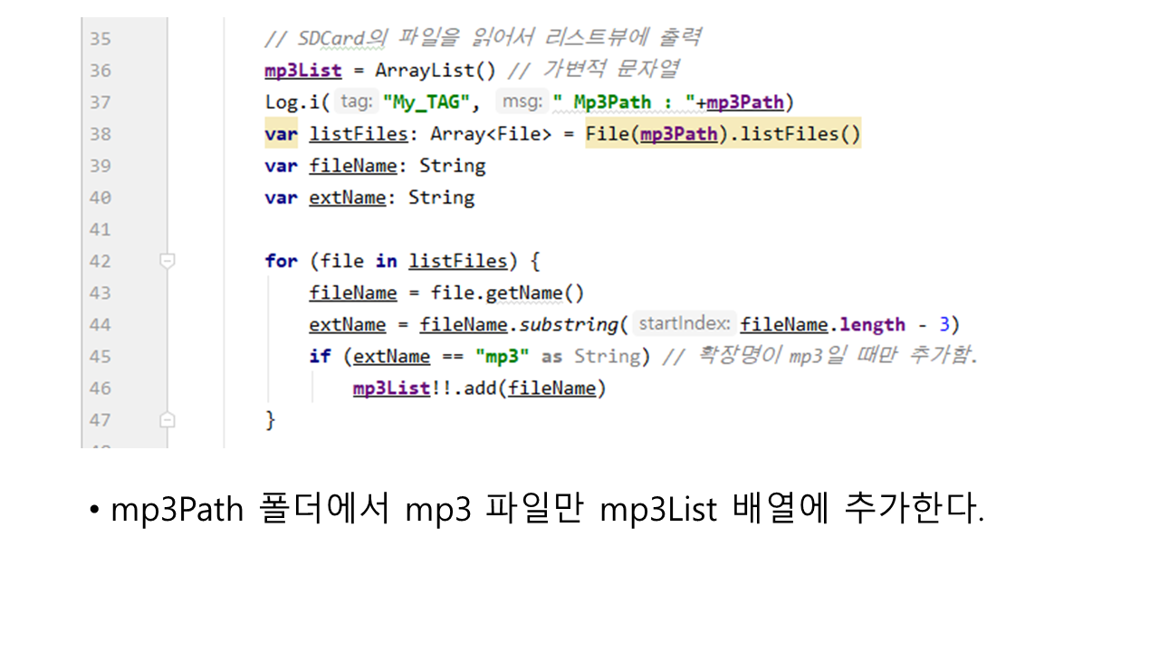1159x652 pixels.
Task: Collapse the for loop fold marker at line 42
Action: pyautogui.click(x=166, y=261)
